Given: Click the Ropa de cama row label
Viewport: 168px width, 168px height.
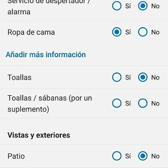Looking at the screenshot, I should point(31,32).
